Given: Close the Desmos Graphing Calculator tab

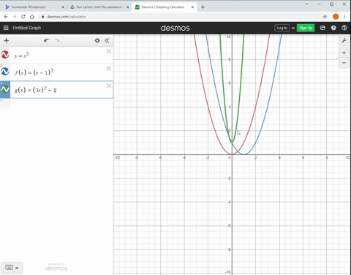Looking at the screenshot, I should tap(192, 7).
